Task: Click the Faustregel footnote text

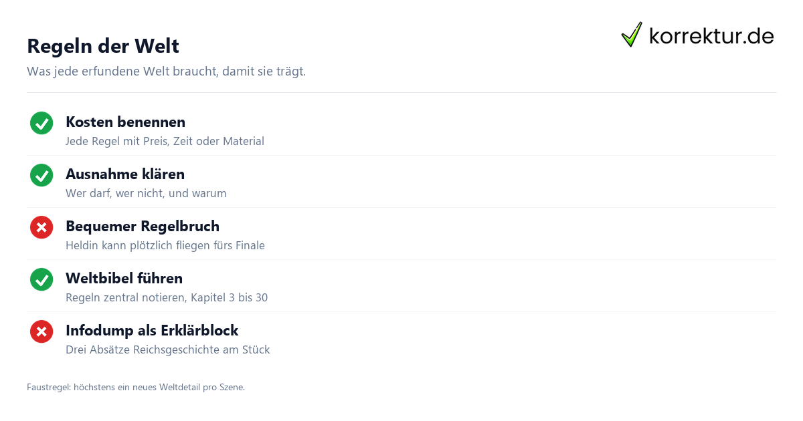Action: [136, 387]
